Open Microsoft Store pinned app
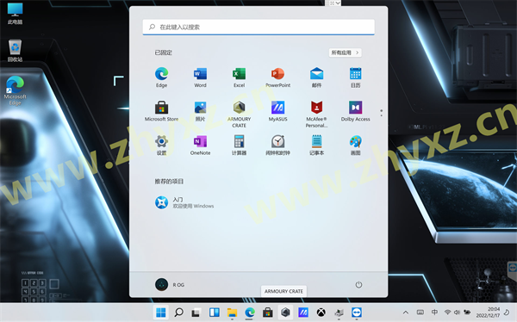Screen dimensions: 517x322 [x=162, y=111]
